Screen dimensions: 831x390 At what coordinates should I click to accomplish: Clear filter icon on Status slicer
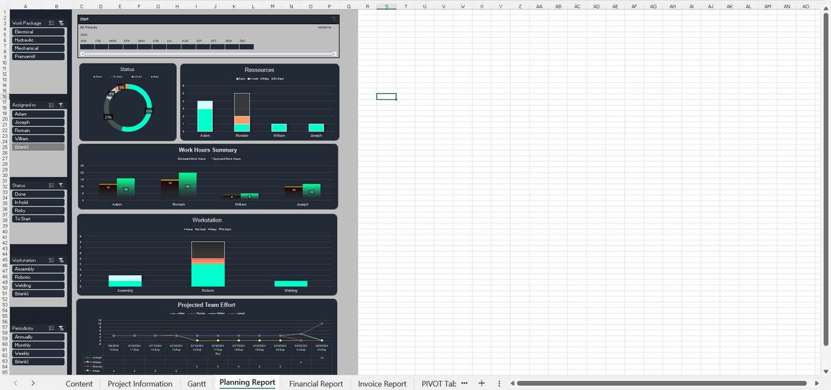[x=61, y=185]
